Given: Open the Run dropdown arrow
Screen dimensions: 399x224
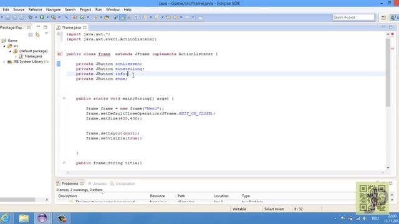Looking at the screenshot, I should point(47,17).
